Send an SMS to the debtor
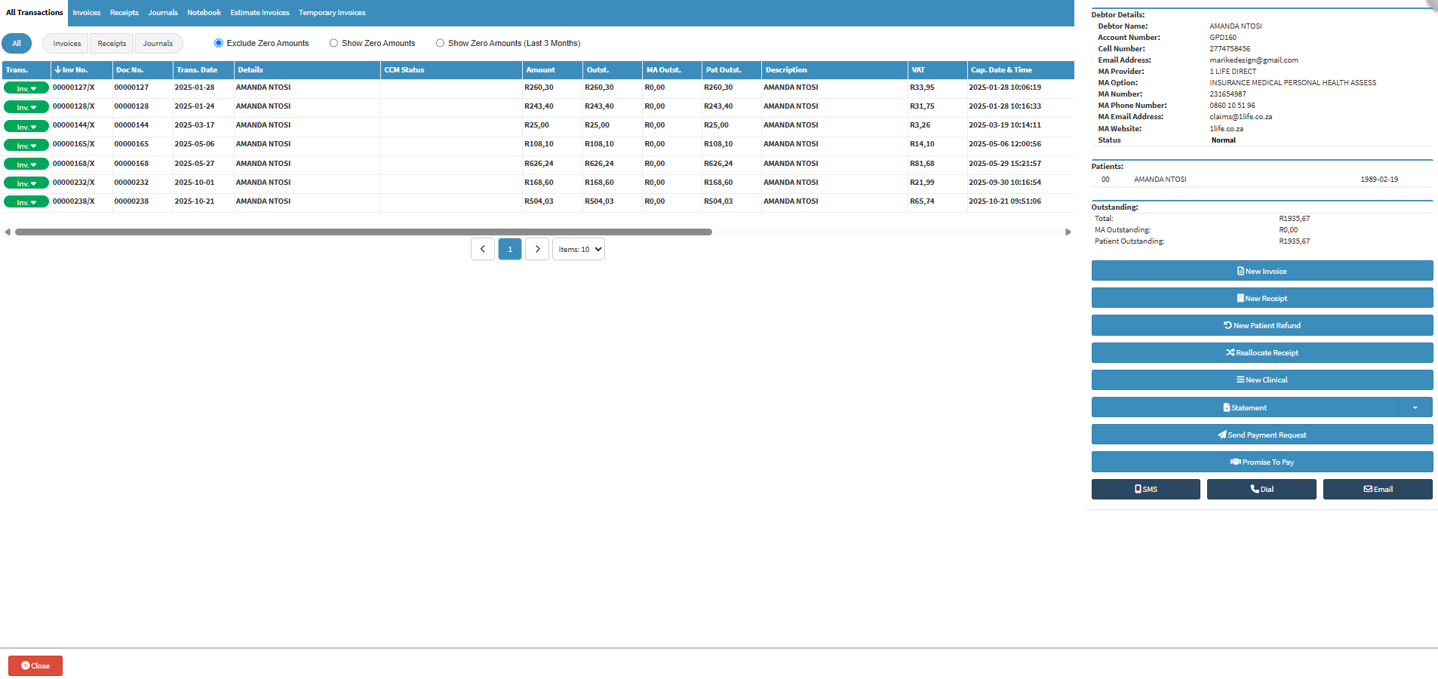 click(1145, 490)
